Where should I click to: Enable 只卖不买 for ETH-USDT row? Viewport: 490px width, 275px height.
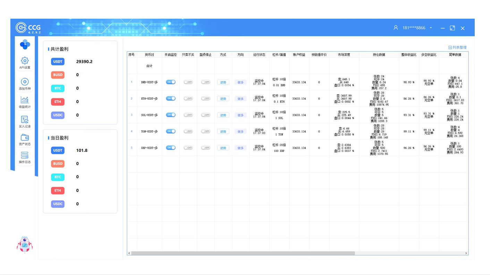point(188,99)
